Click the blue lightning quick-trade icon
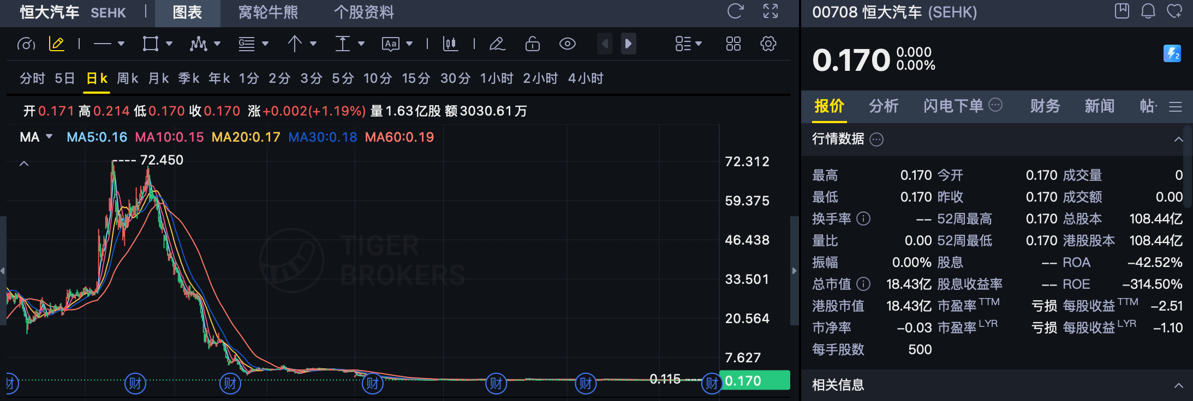The width and height of the screenshot is (1193, 401). 1172,53
